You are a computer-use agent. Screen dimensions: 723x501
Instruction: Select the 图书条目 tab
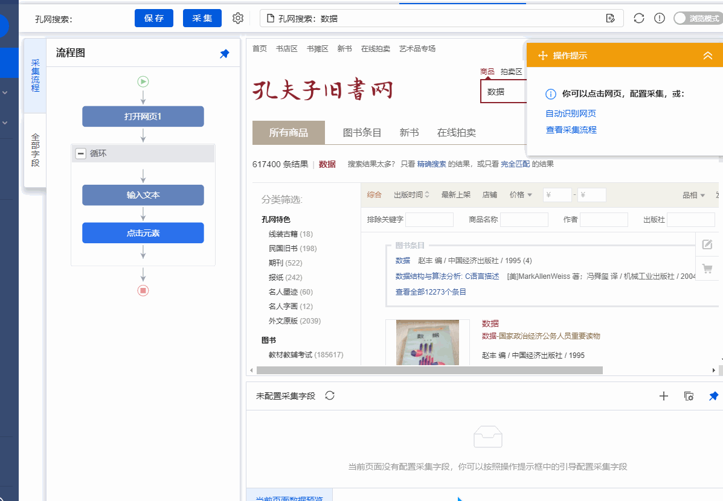coord(362,133)
